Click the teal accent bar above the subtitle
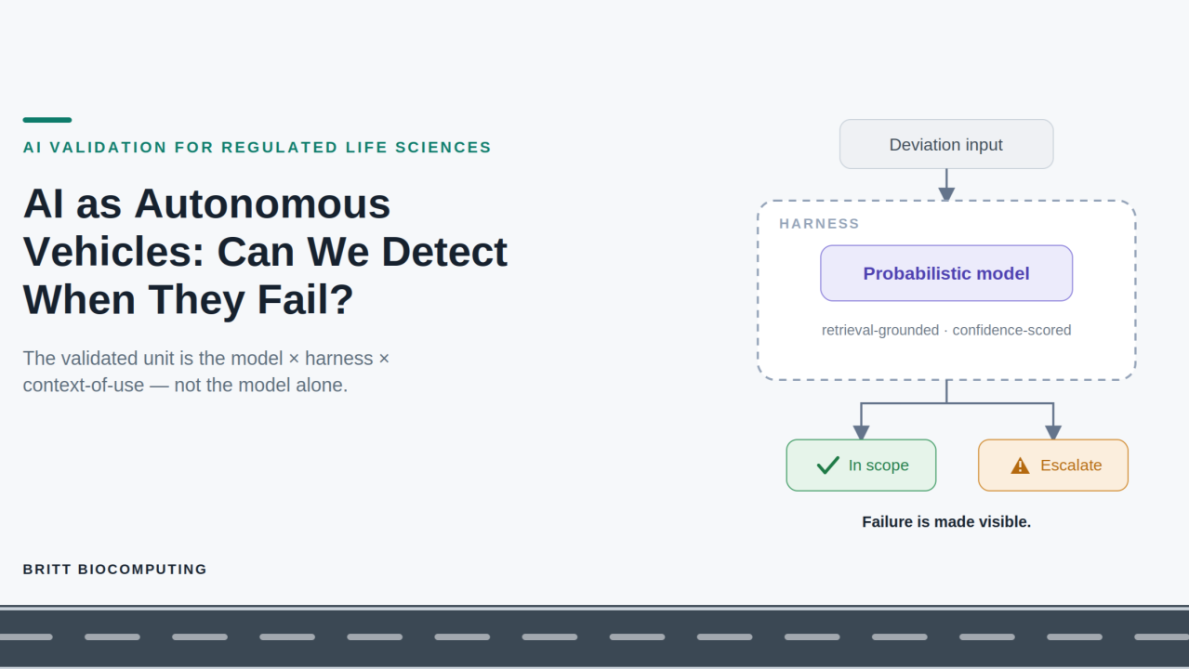This screenshot has height=669, width=1189. (47, 120)
